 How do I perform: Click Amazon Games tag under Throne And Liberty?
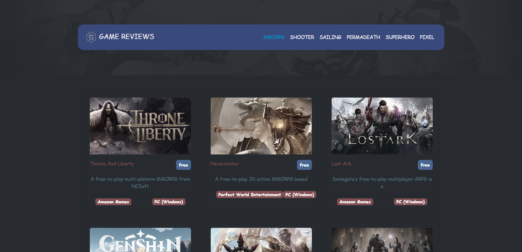tap(113, 202)
